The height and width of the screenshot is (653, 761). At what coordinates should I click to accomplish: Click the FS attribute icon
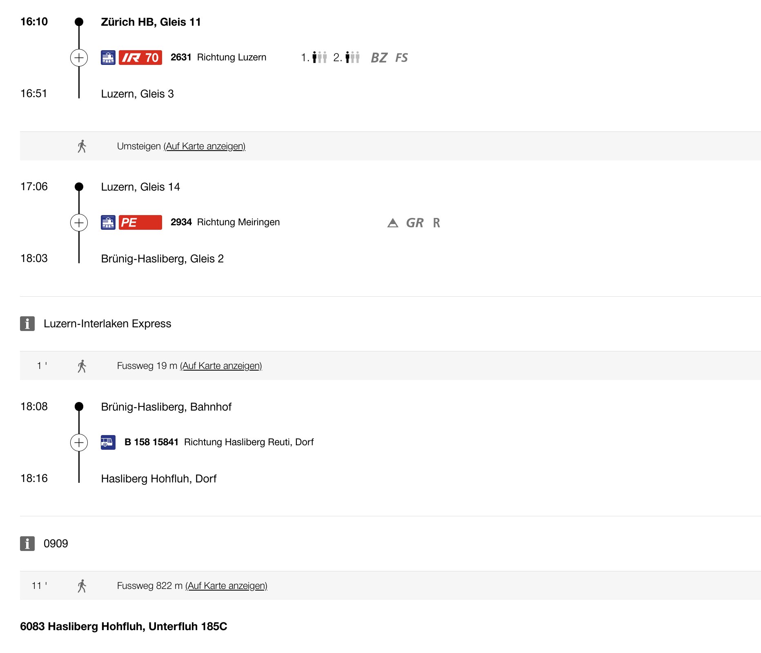pyautogui.click(x=401, y=58)
